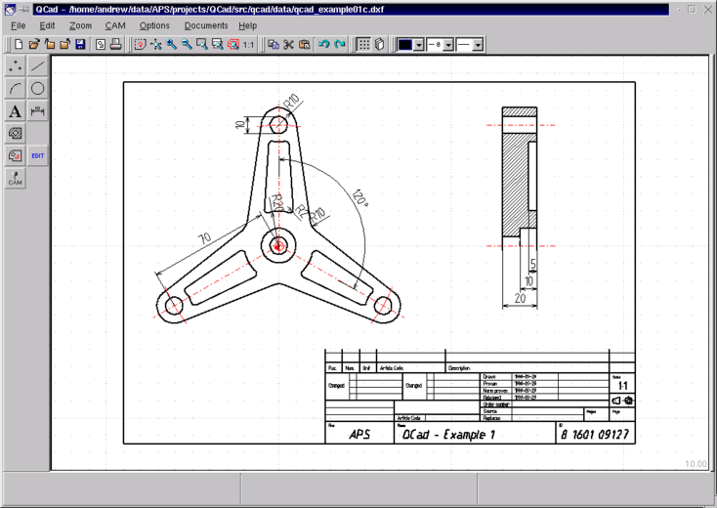The width and height of the screenshot is (717, 508).
Task: Click the Undo arrow icon
Action: tap(324, 44)
